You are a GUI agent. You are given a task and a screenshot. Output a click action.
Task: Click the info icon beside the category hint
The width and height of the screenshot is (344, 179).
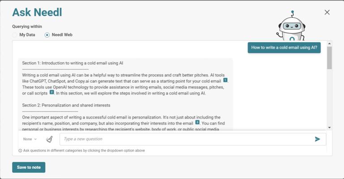(x=20, y=151)
